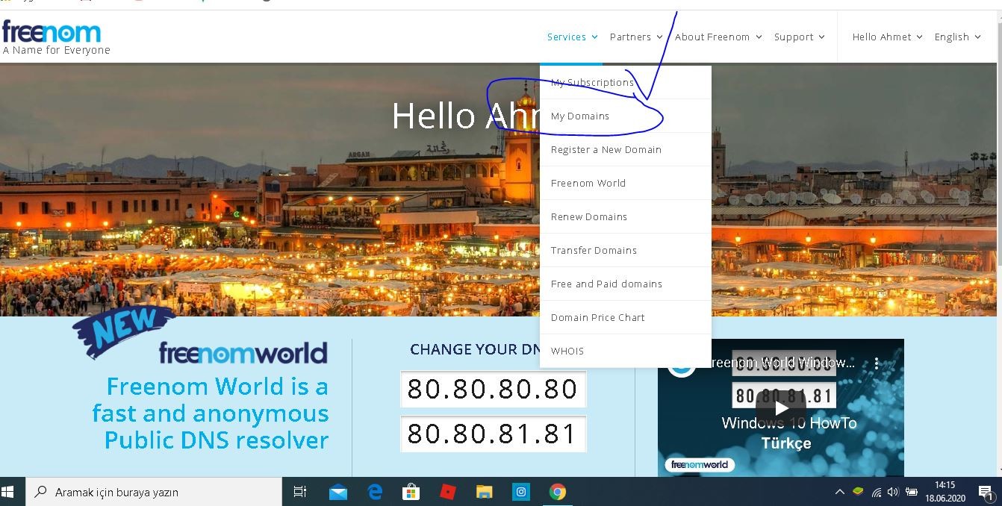Click the Freenom logo
Viewport: 1002px width, 506px height.
[x=52, y=31]
